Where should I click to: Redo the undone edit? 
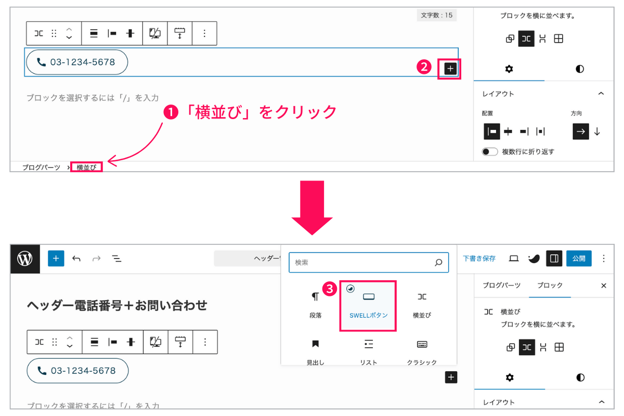click(96, 258)
